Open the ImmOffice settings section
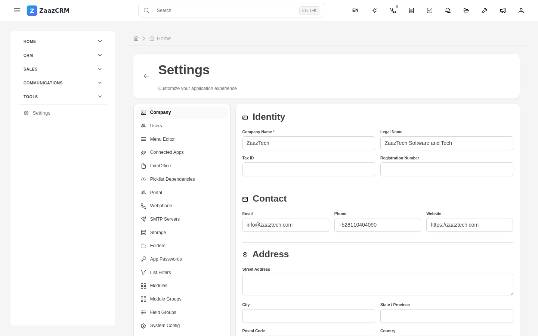 coord(182,166)
